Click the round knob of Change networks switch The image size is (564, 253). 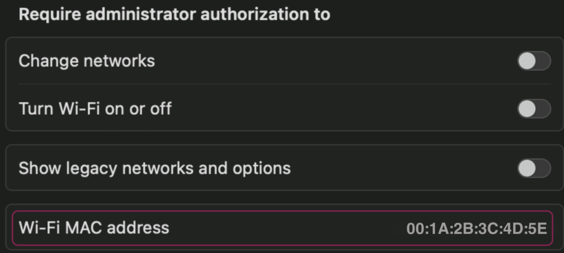[527, 61]
